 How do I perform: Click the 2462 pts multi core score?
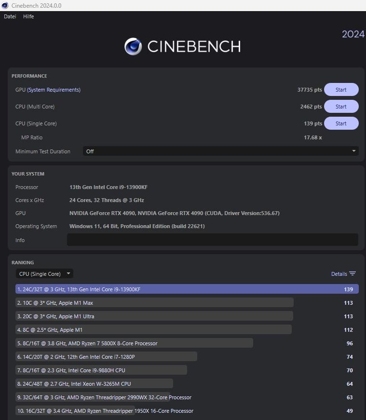(311, 107)
